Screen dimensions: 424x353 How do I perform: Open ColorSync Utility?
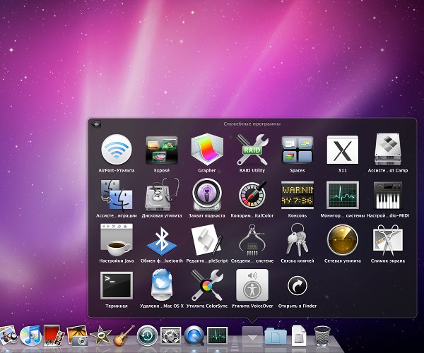pyautogui.click(x=207, y=285)
